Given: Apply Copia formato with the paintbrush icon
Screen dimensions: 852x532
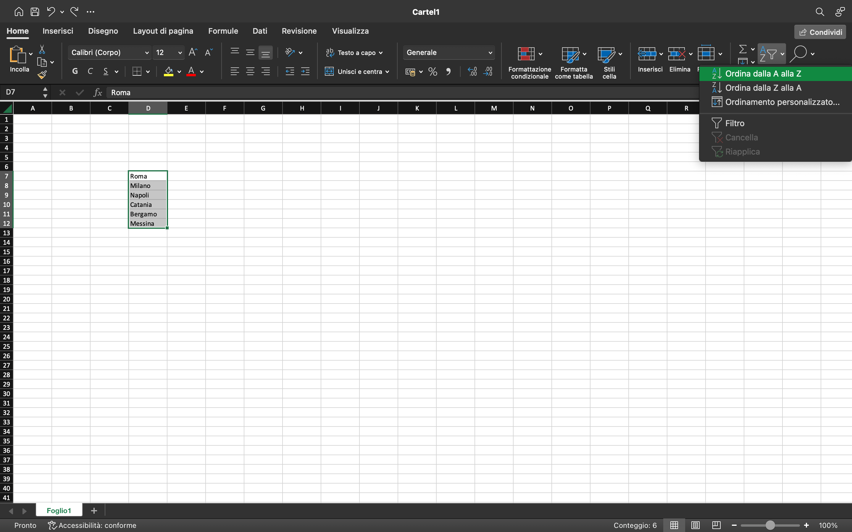Looking at the screenshot, I should click(42, 74).
